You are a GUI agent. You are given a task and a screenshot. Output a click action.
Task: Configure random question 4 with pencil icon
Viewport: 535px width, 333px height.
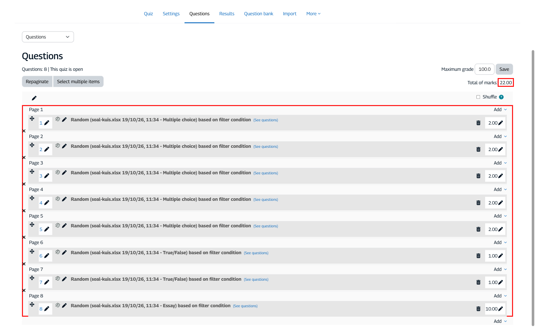click(64, 199)
